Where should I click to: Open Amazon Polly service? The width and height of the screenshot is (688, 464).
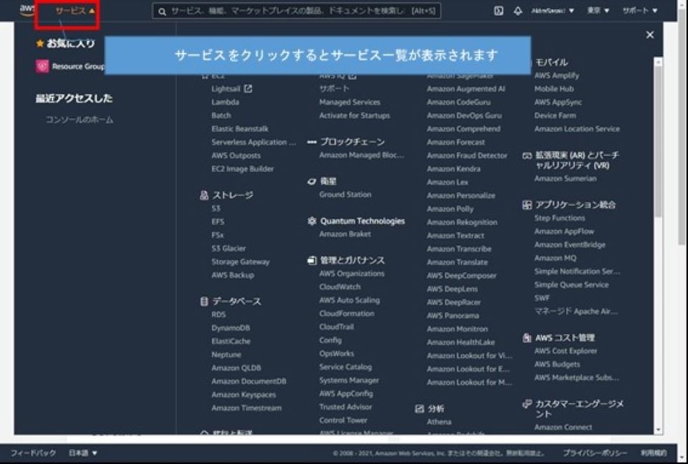click(x=450, y=209)
